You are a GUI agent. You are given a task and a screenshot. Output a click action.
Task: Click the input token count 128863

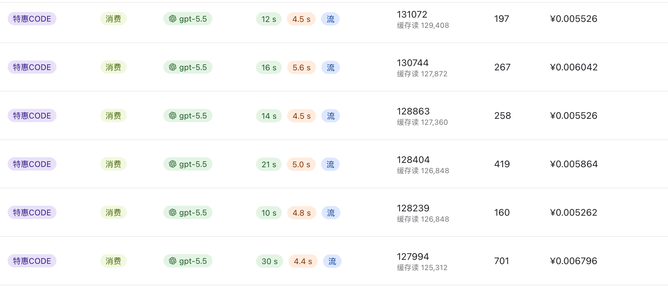click(413, 111)
